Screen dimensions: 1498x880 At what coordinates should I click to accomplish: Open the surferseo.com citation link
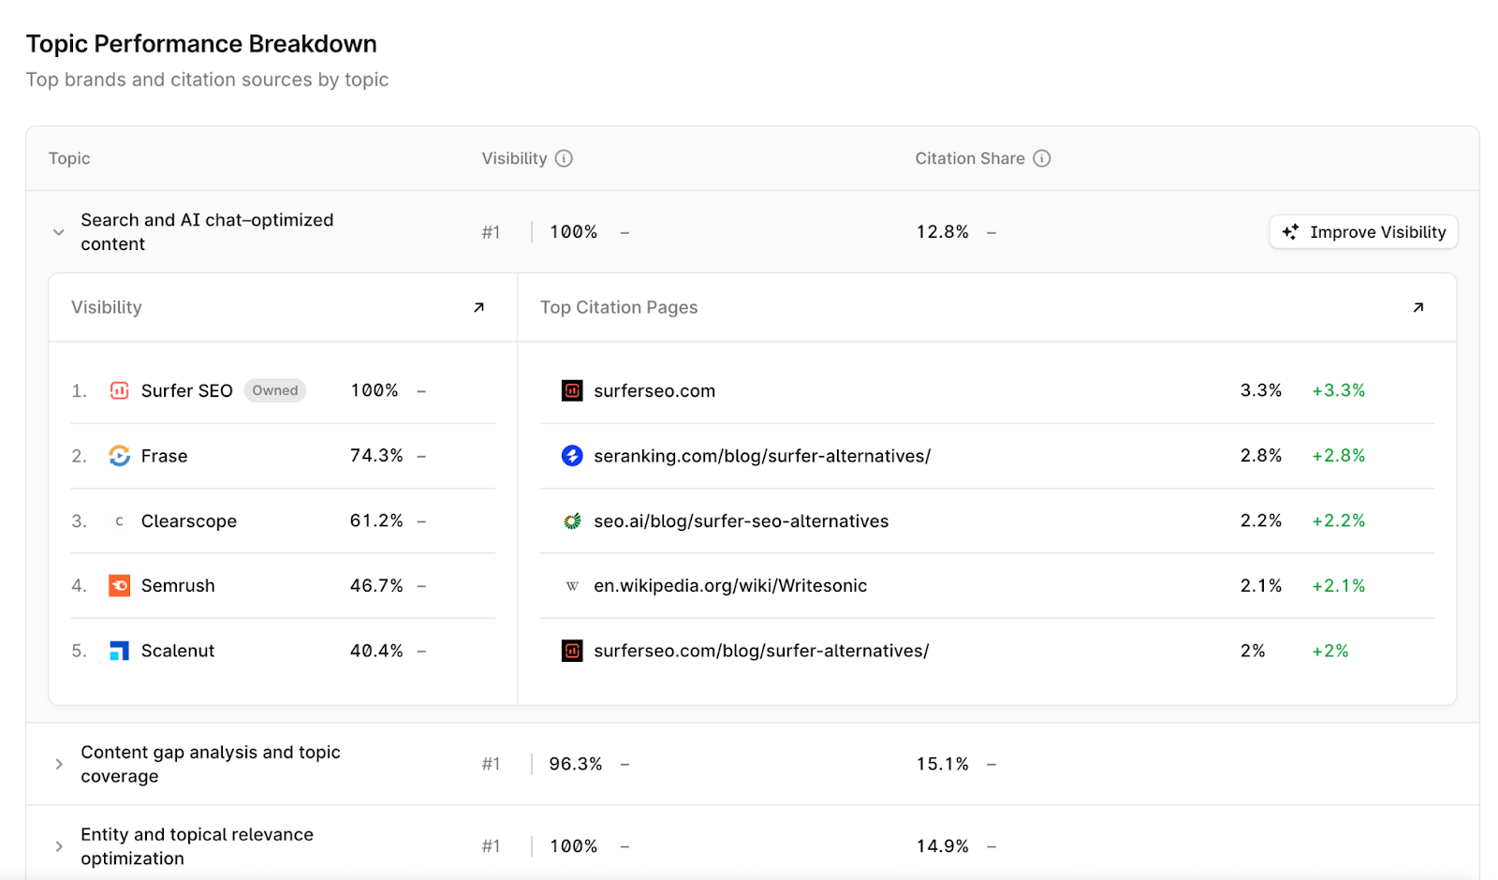click(x=654, y=391)
